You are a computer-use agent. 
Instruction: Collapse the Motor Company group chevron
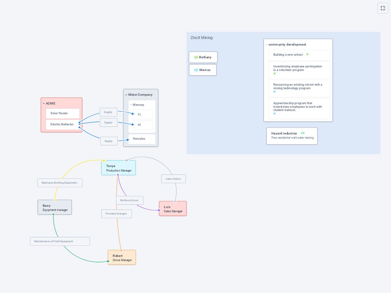point(126,95)
